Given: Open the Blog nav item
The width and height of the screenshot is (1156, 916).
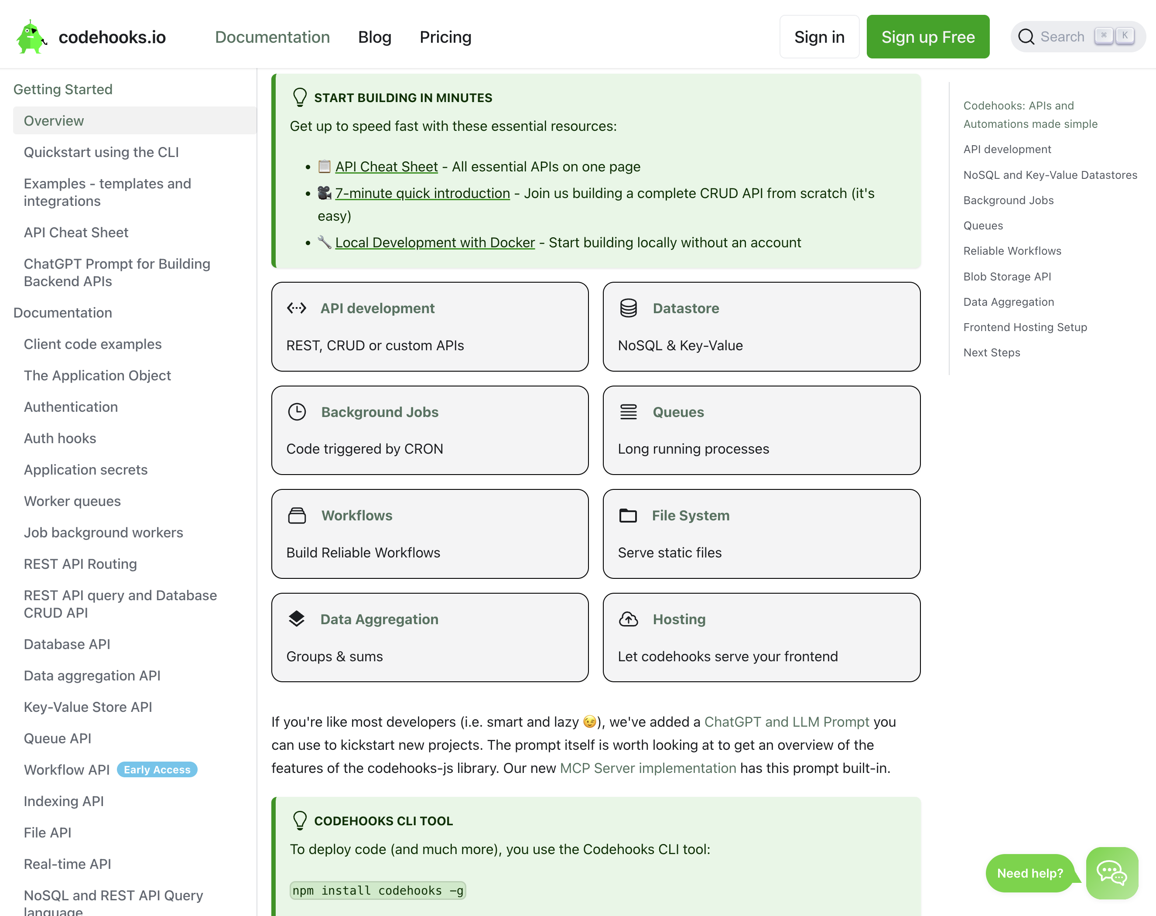Looking at the screenshot, I should point(374,37).
